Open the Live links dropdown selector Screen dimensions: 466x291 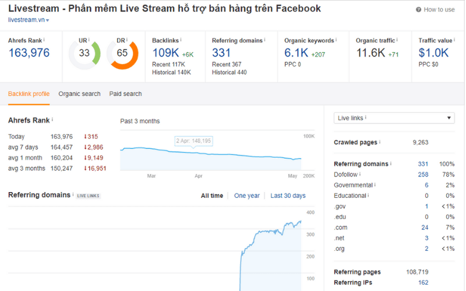point(394,118)
